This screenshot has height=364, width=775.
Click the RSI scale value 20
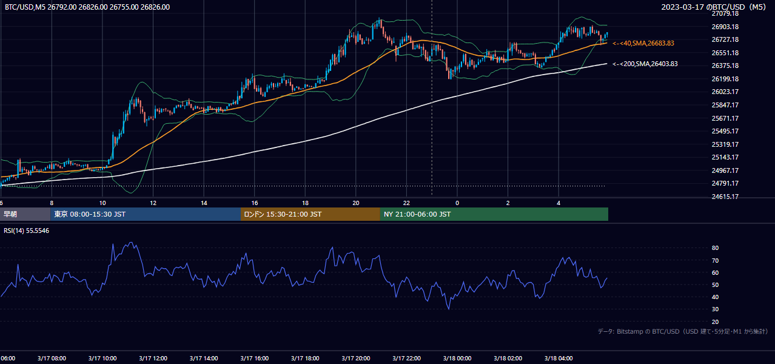715,322
